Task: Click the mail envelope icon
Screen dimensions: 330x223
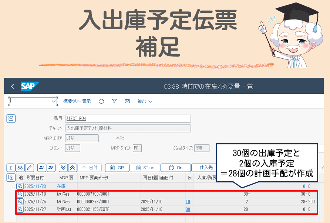Action: pyautogui.click(x=127, y=101)
